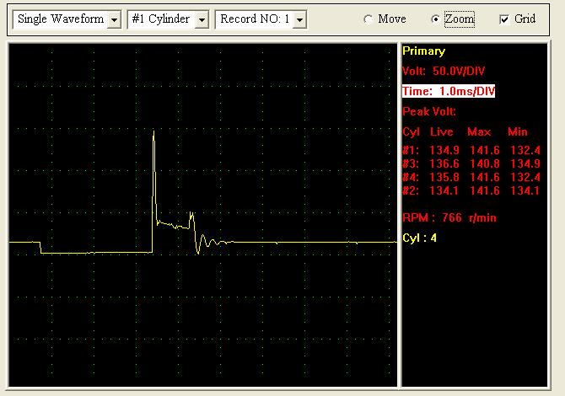Click the RPM : 766 r/min readout
Viewport: 565px width, 396px height.
coord(449,217)
